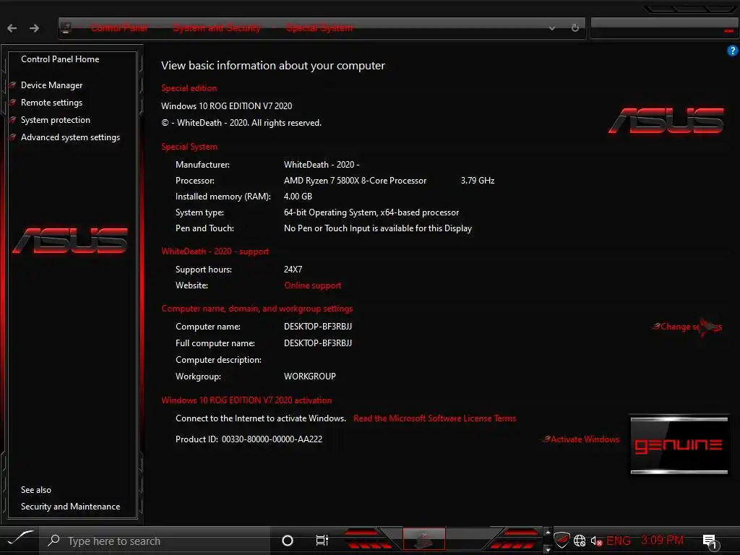
Task: Open Advanced system settings
Action: [x=70, y=137]
